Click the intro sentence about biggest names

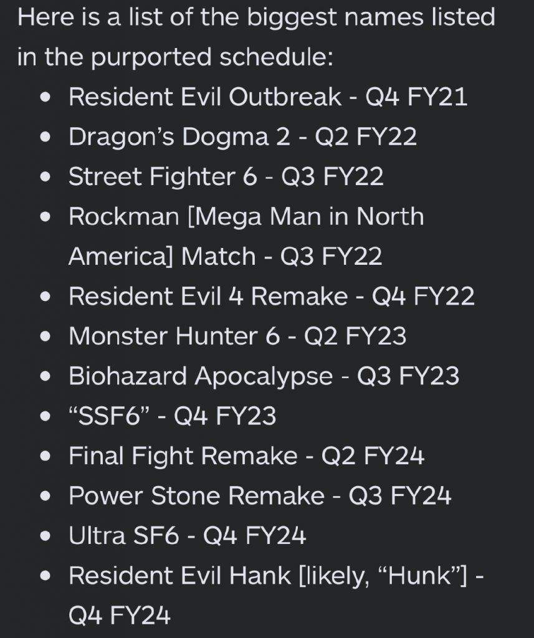point(257,37)
